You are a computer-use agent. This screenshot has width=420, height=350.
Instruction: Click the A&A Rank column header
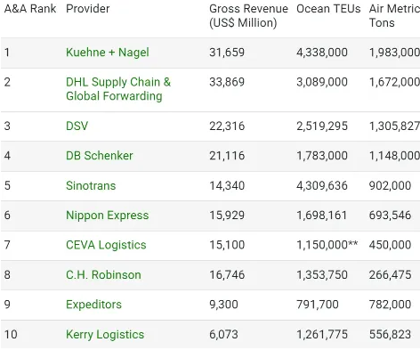[x=30, y=9]
